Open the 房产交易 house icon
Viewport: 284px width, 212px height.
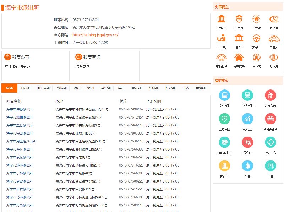point(239,57)
